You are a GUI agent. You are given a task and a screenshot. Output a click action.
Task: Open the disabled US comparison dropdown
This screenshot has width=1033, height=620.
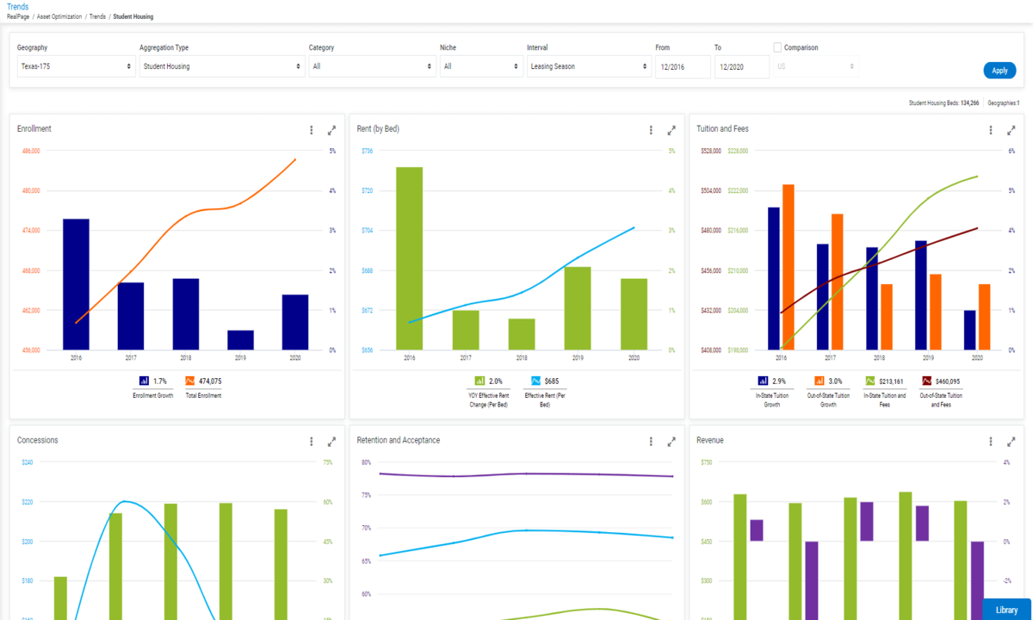click(x=816, y=66)
